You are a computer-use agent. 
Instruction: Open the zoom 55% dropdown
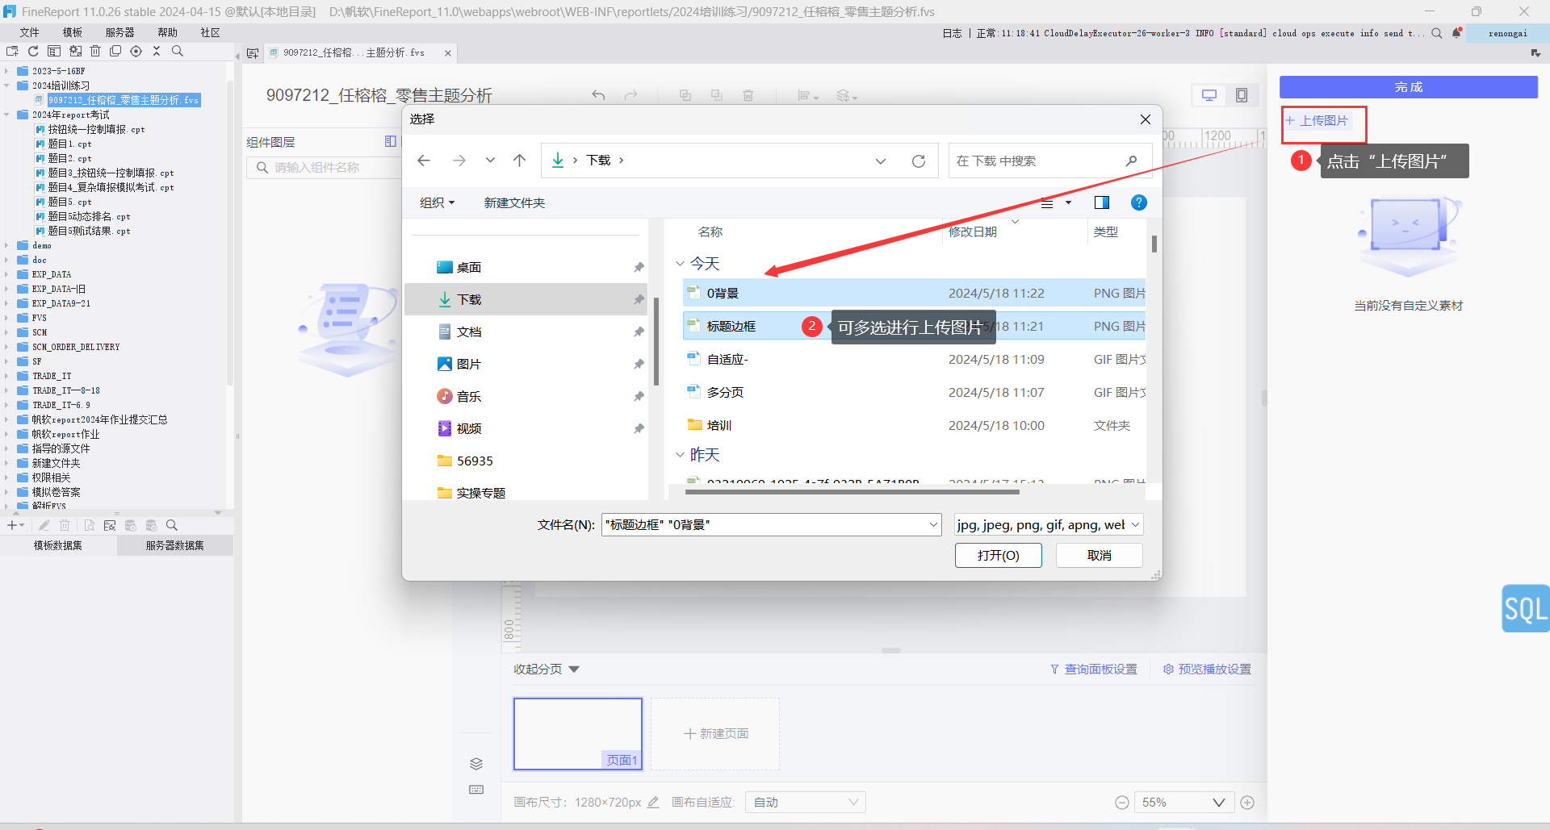click(x=1184, y=803)
